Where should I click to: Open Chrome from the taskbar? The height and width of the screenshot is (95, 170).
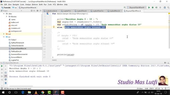42,92
